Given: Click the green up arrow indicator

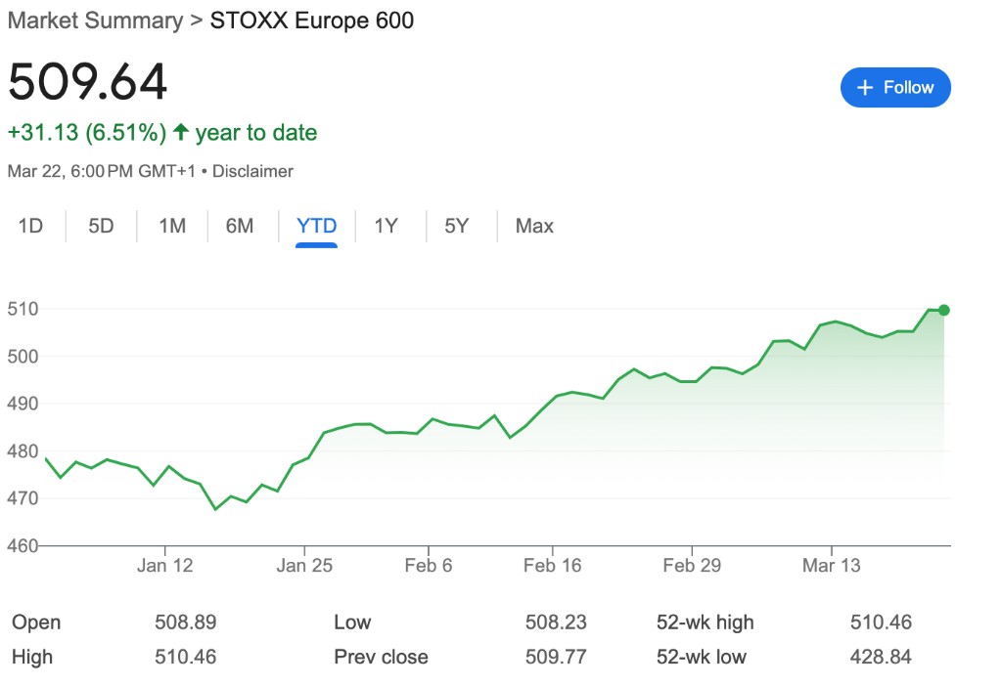Looking at the screenshot, I should [181, 132].
